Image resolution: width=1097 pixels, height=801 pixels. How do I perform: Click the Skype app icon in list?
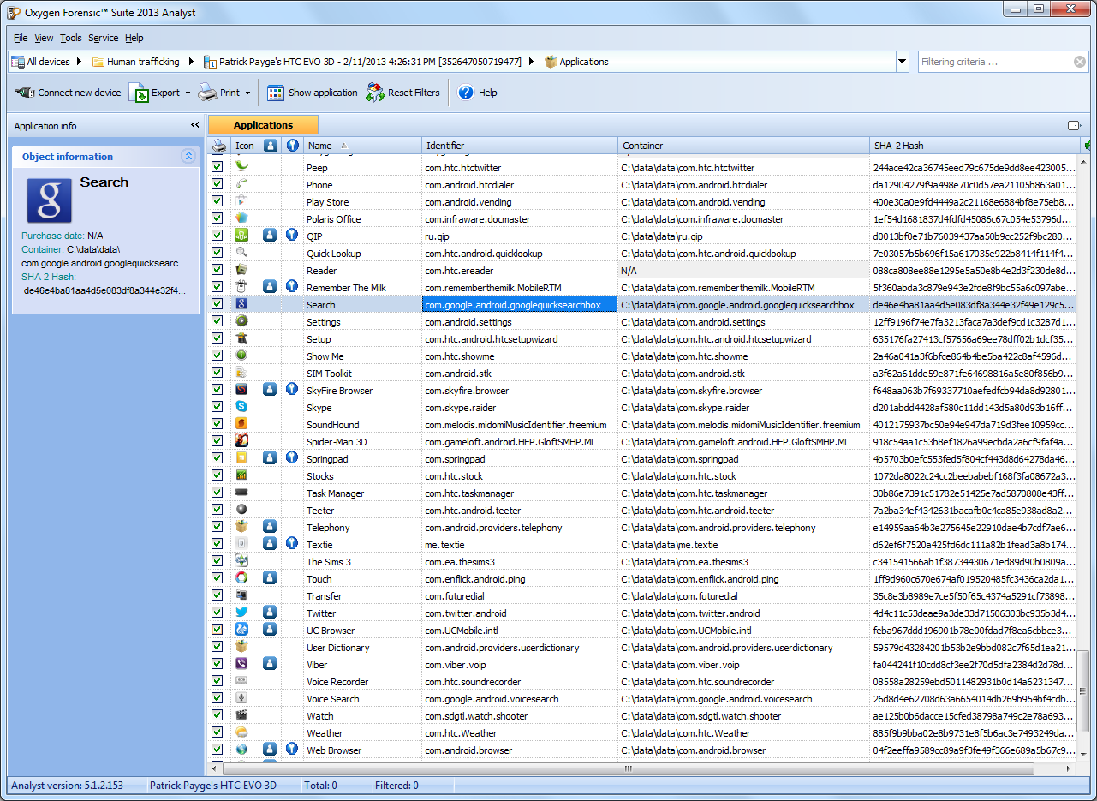[241, 407]
